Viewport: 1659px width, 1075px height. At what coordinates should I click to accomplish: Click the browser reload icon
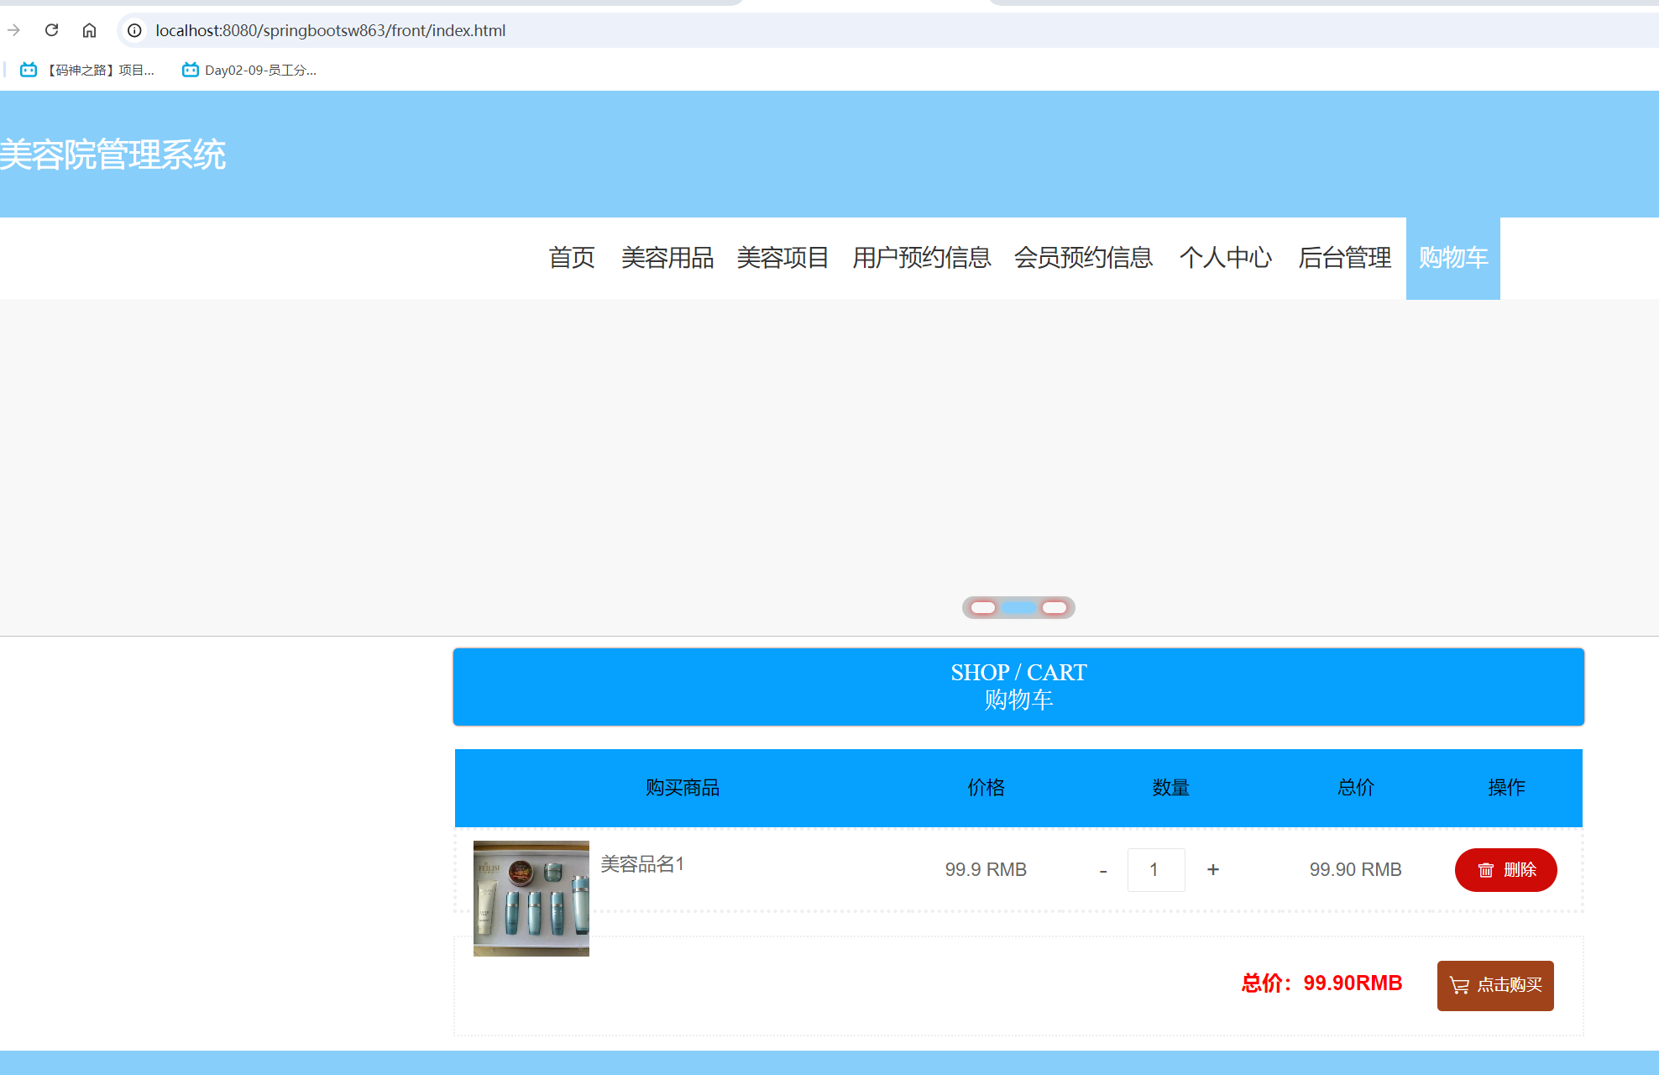(x=51, y=30)
